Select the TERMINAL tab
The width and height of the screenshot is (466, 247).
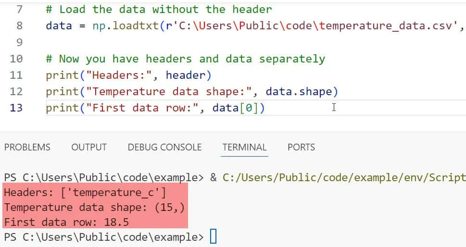(244, 147)
